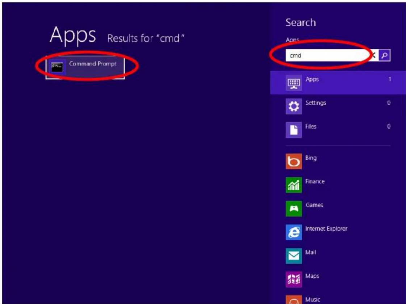Image resolution: width=406 pixels, height=304 pixels.
Task: Click the Internet Explorer label
Action: click(x=326, y=229)
